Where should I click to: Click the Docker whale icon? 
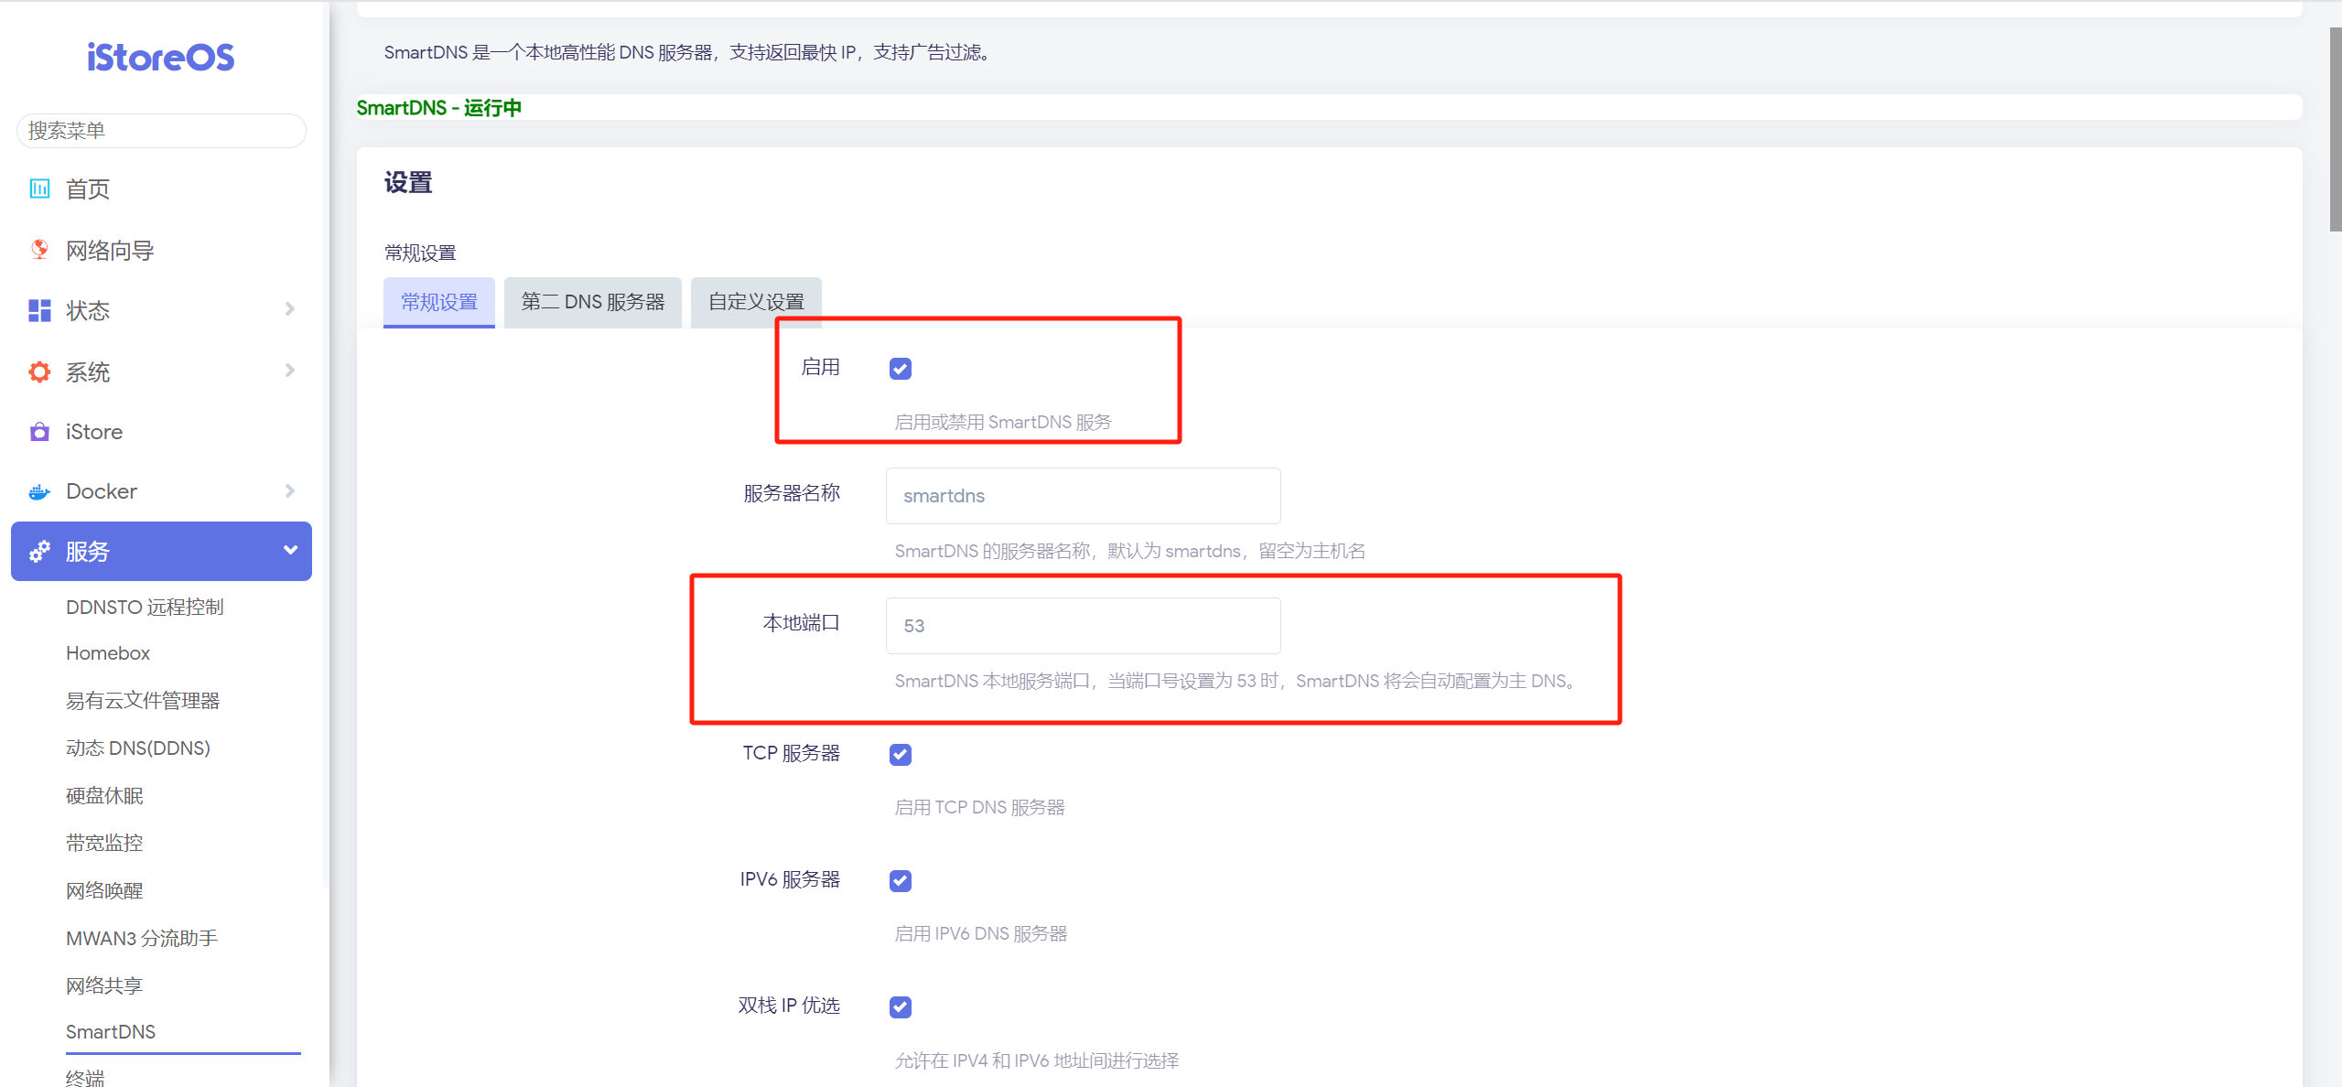(x=39, y=491)
